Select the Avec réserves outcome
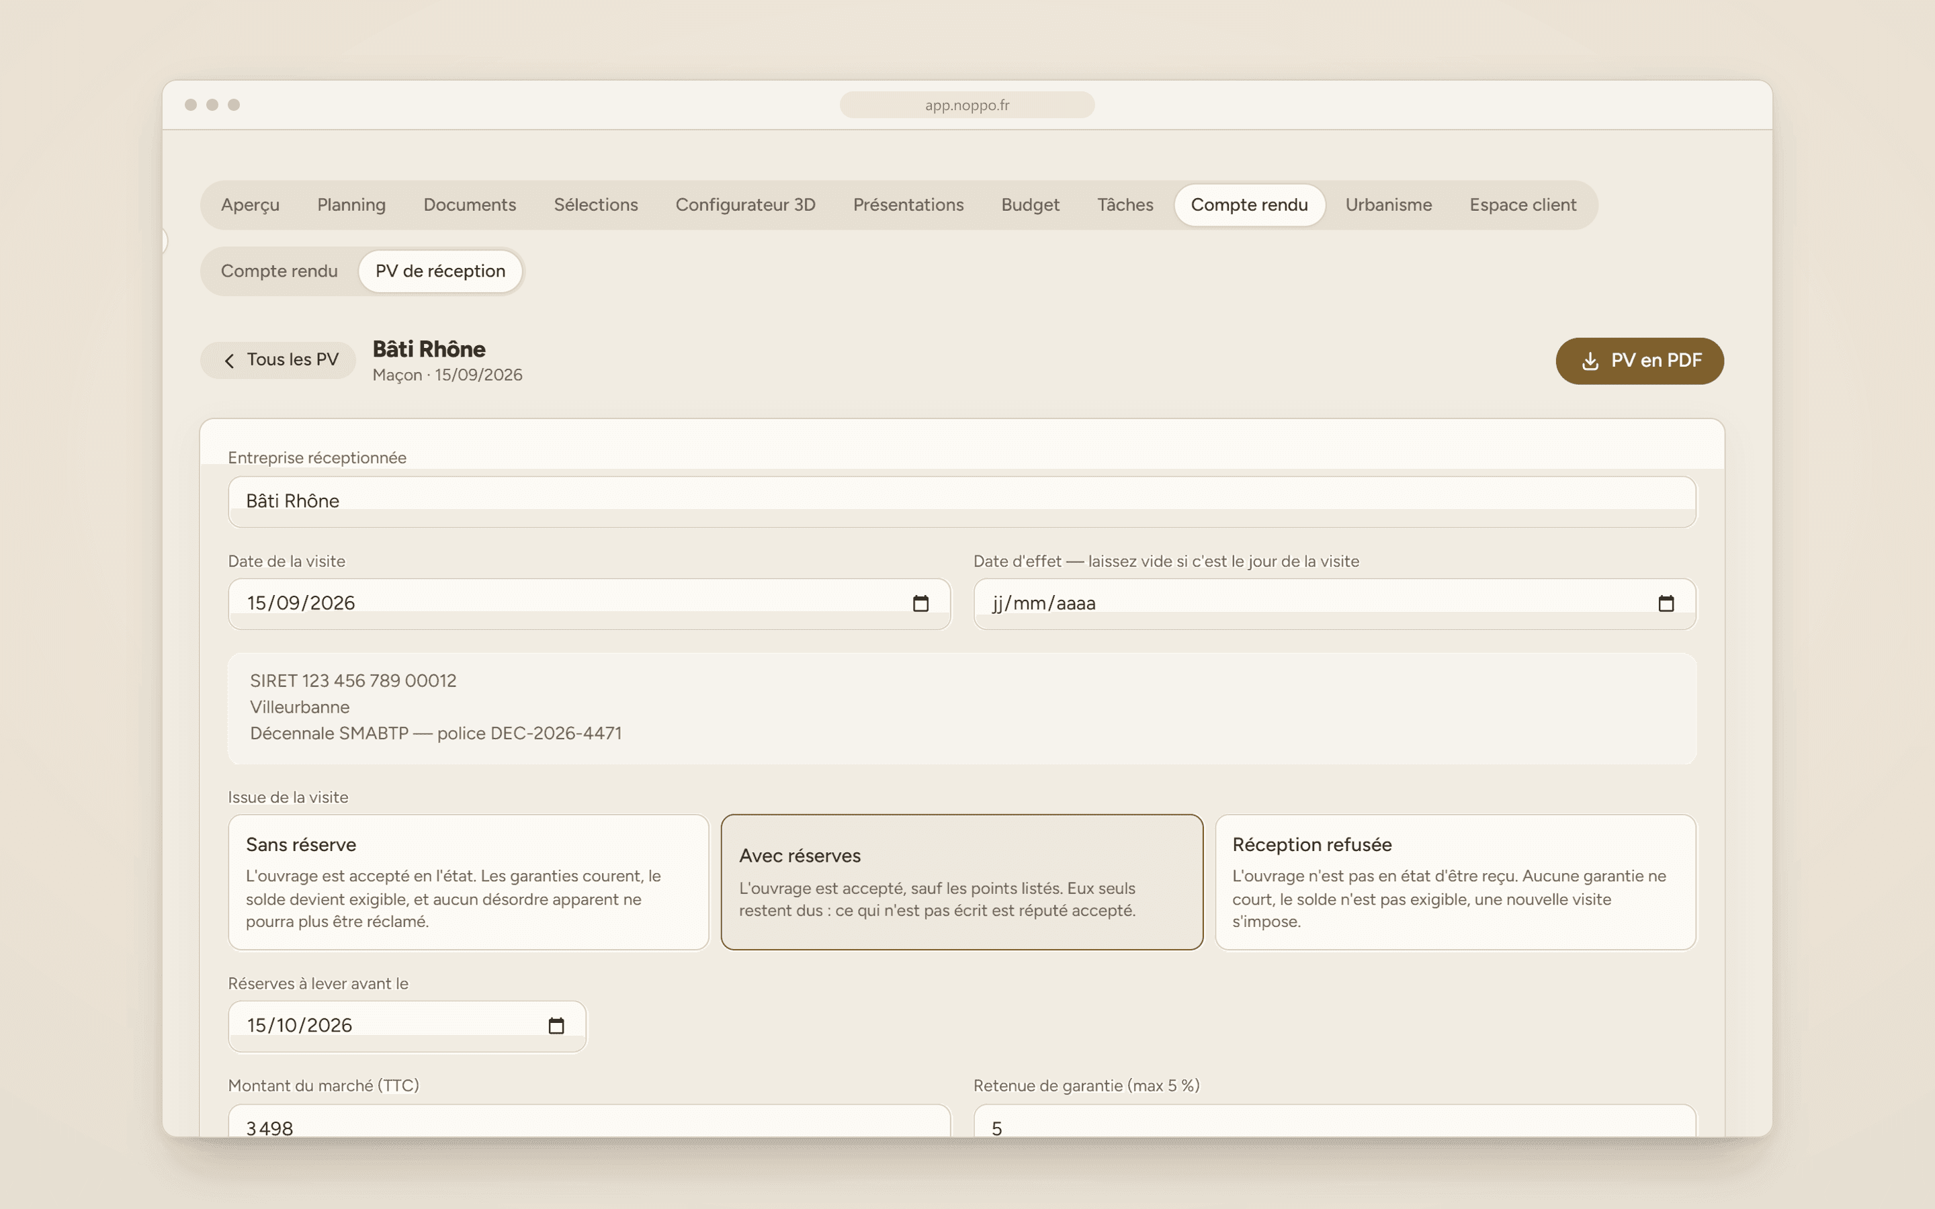The width and height of the screenshot is (1935, 1209). [962, 882]
